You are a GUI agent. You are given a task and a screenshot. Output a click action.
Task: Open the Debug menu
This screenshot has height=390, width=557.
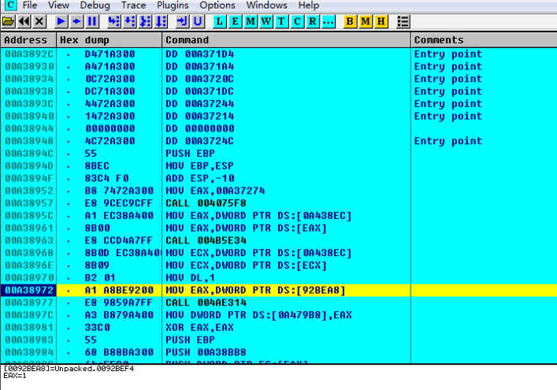pos(95,6)
